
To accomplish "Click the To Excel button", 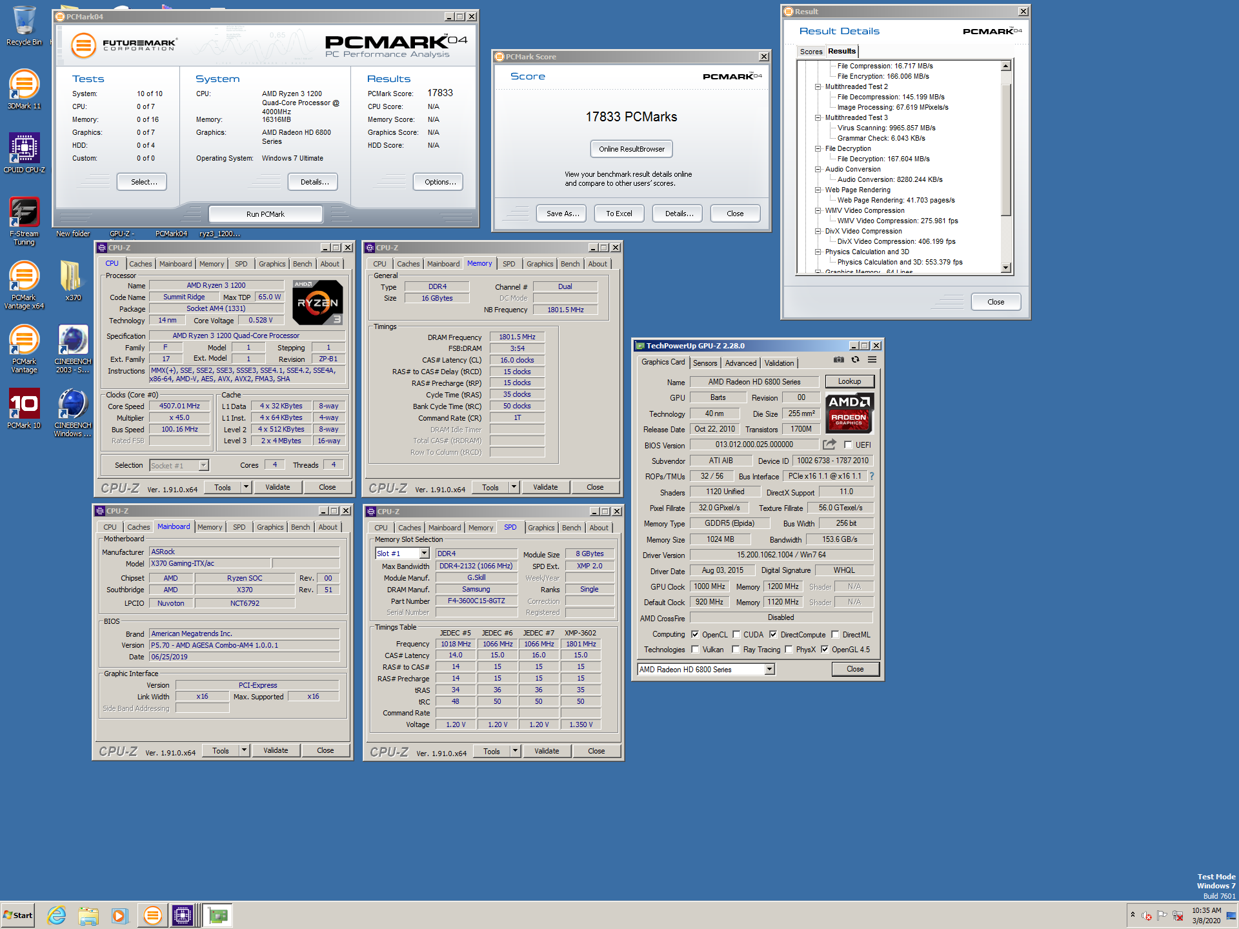I will pyautogui.click(x=619, y=214).
